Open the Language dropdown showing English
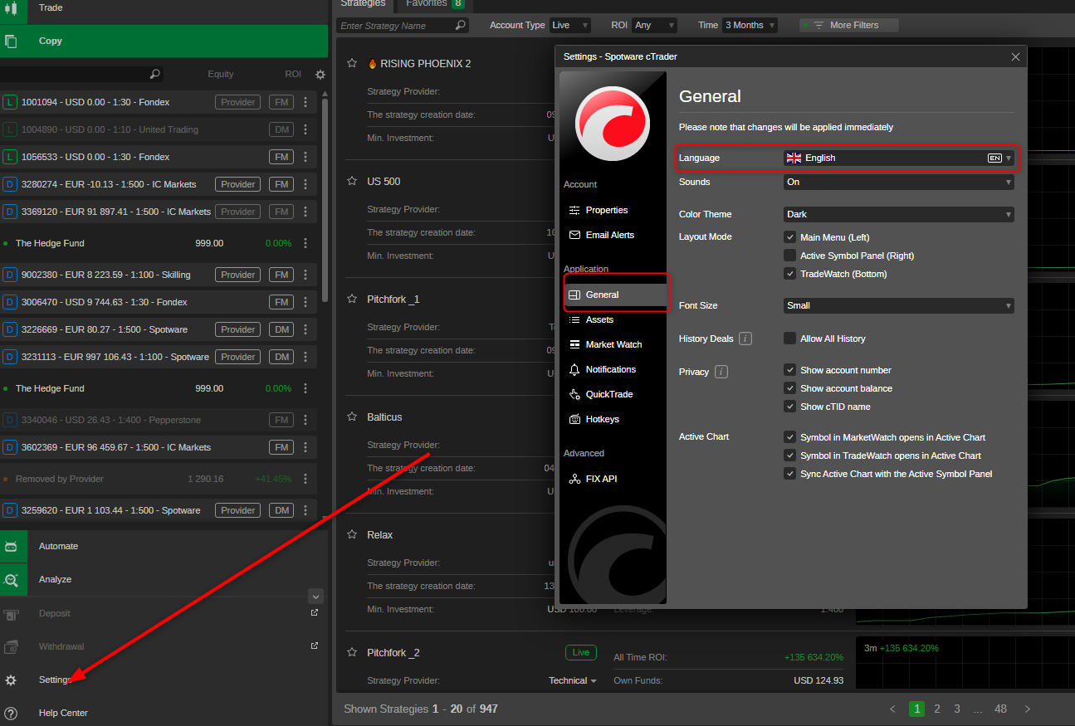The image size is (1075, 726). coord(898,158)
